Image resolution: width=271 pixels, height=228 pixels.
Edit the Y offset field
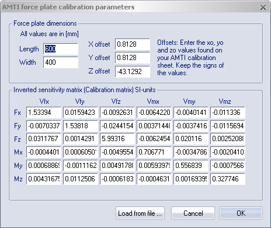[x=133, y=58]
